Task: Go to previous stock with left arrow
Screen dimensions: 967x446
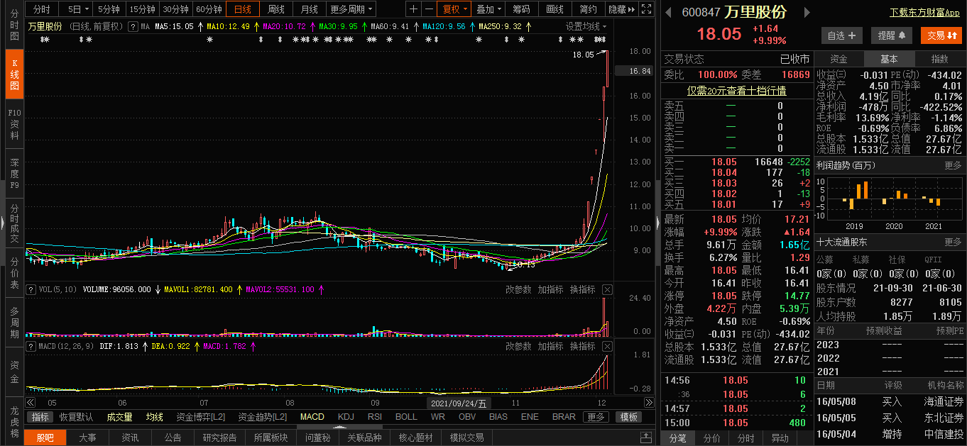Action: [x=669, y=12]
